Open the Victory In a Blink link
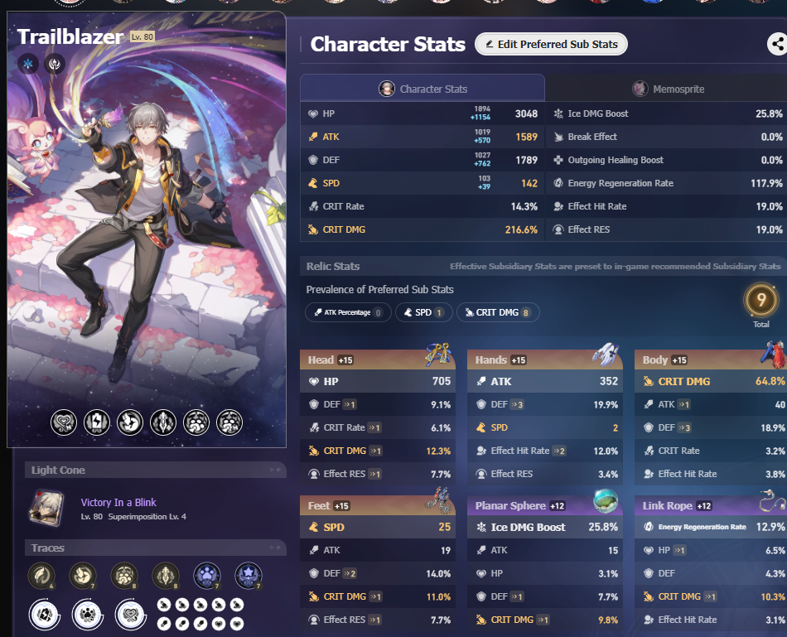Viewport: 787px width, 637px height. point(118,503)
